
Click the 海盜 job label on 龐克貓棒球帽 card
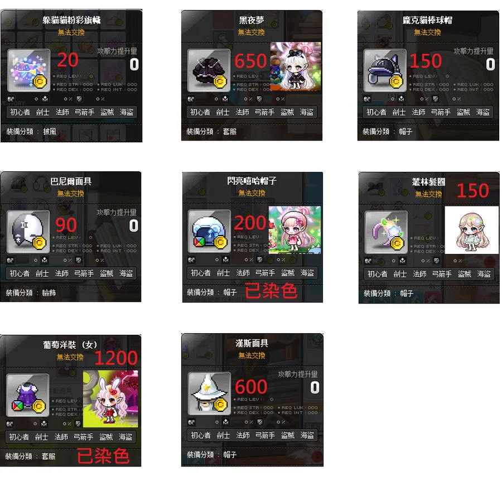point(483,112)
